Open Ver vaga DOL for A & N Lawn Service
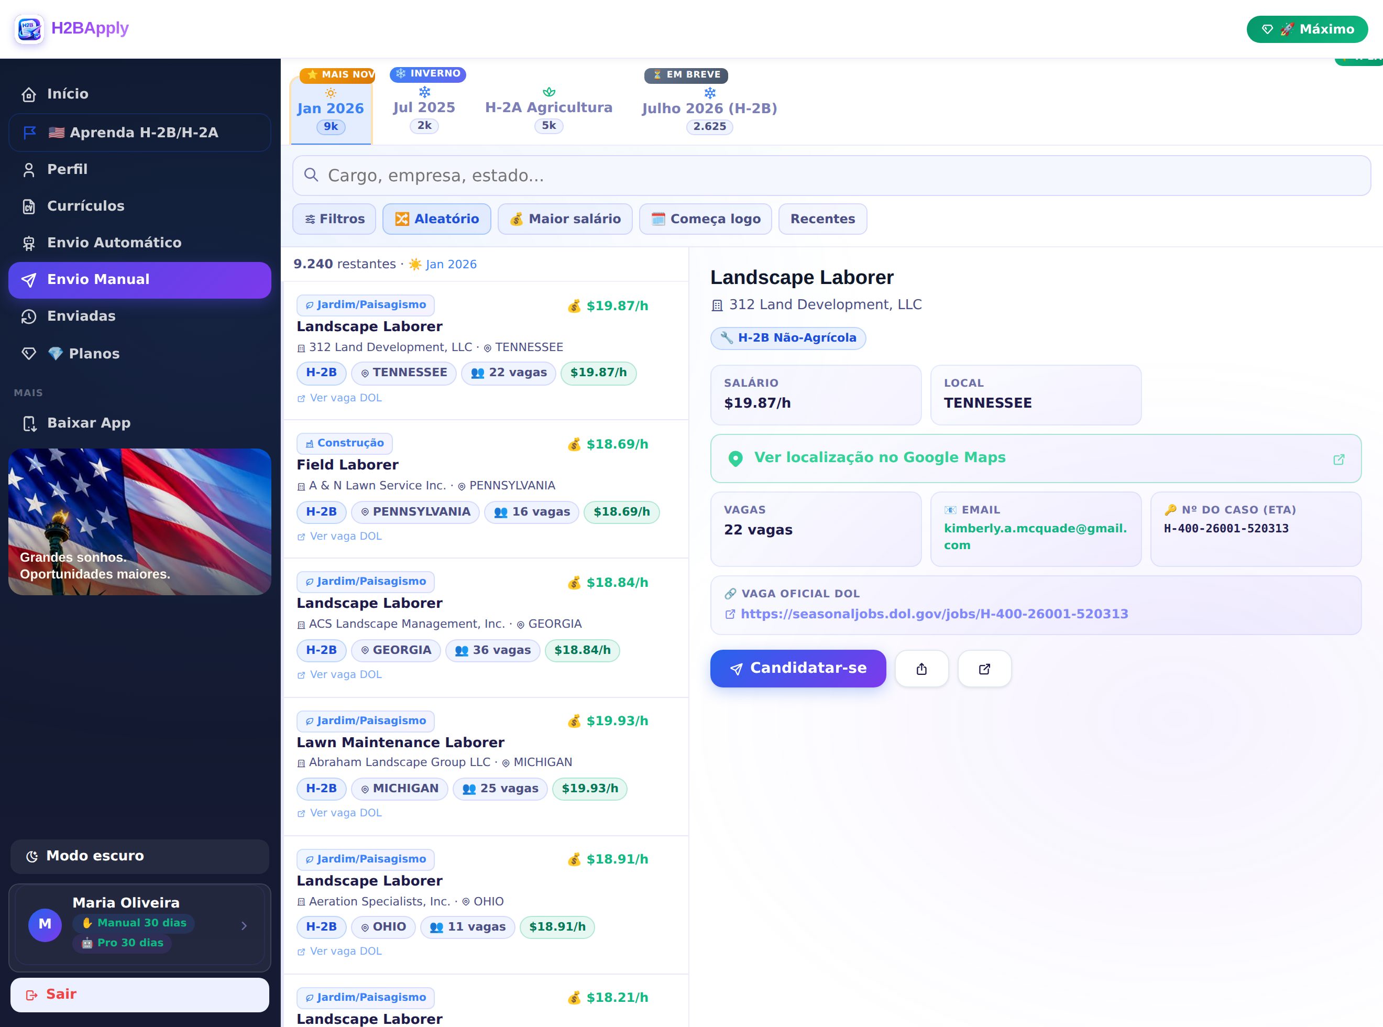 click(x=339, y=536)
